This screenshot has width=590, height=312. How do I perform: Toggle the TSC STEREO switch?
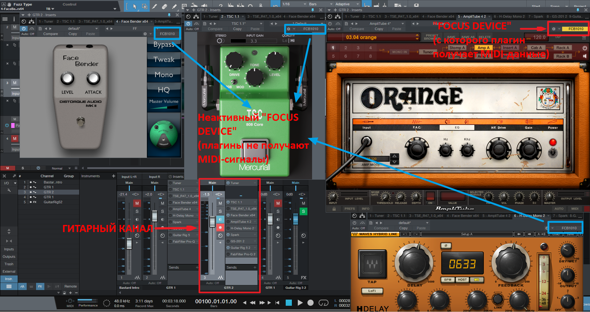[220, 41]
